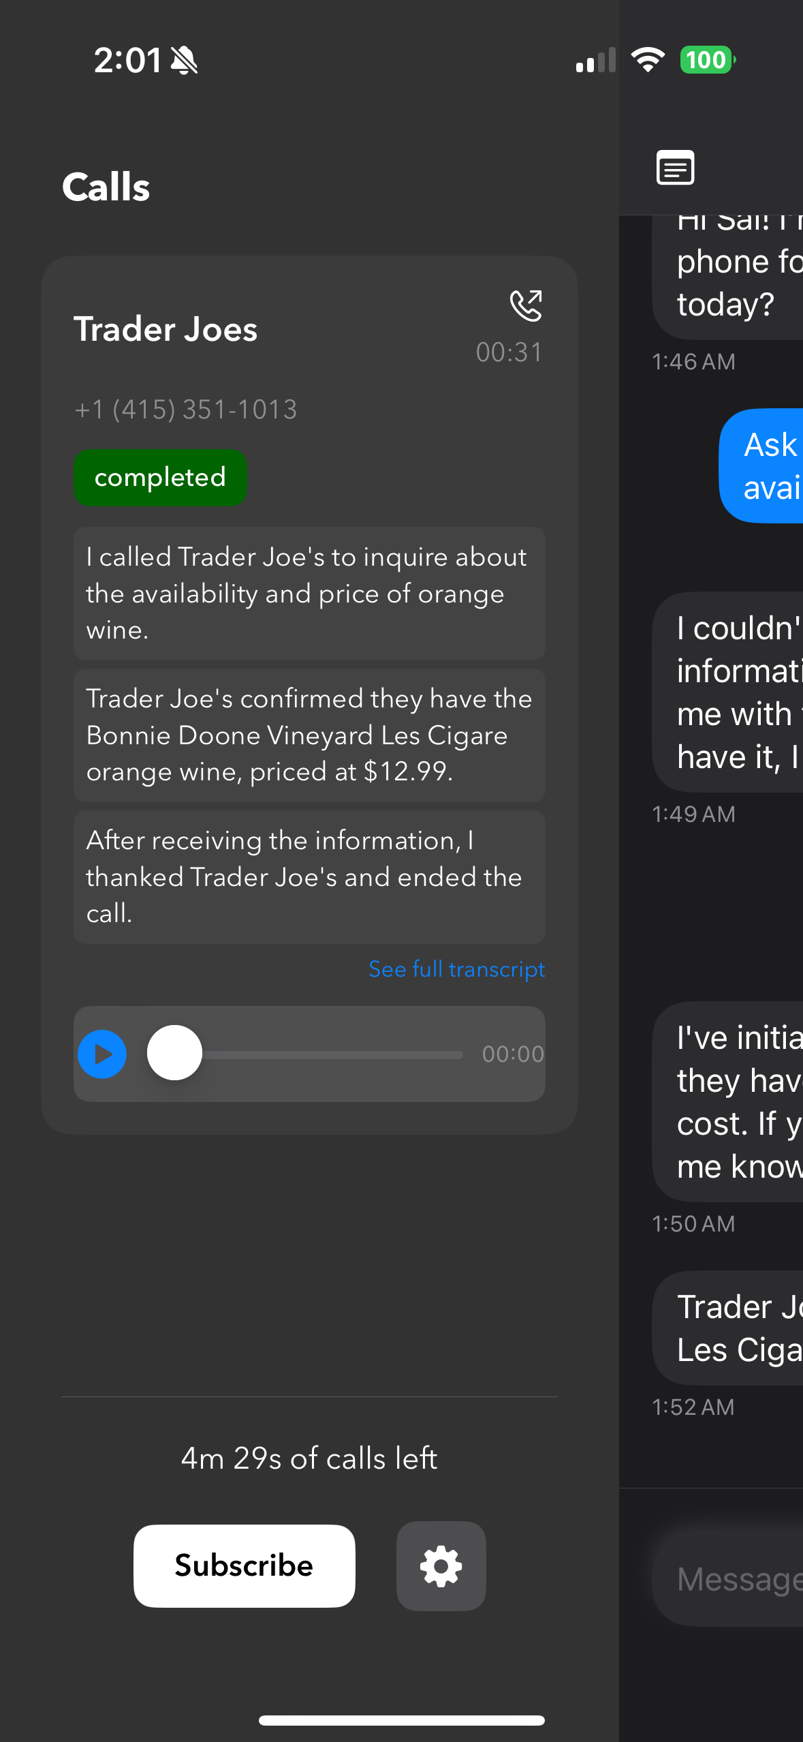Tap the 4m 29s of calls left text
The width and height of the screenshot is (803, 1742).
(309, 1458)
